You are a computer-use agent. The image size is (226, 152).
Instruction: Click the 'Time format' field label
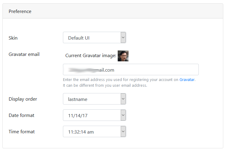coord(21,131)
